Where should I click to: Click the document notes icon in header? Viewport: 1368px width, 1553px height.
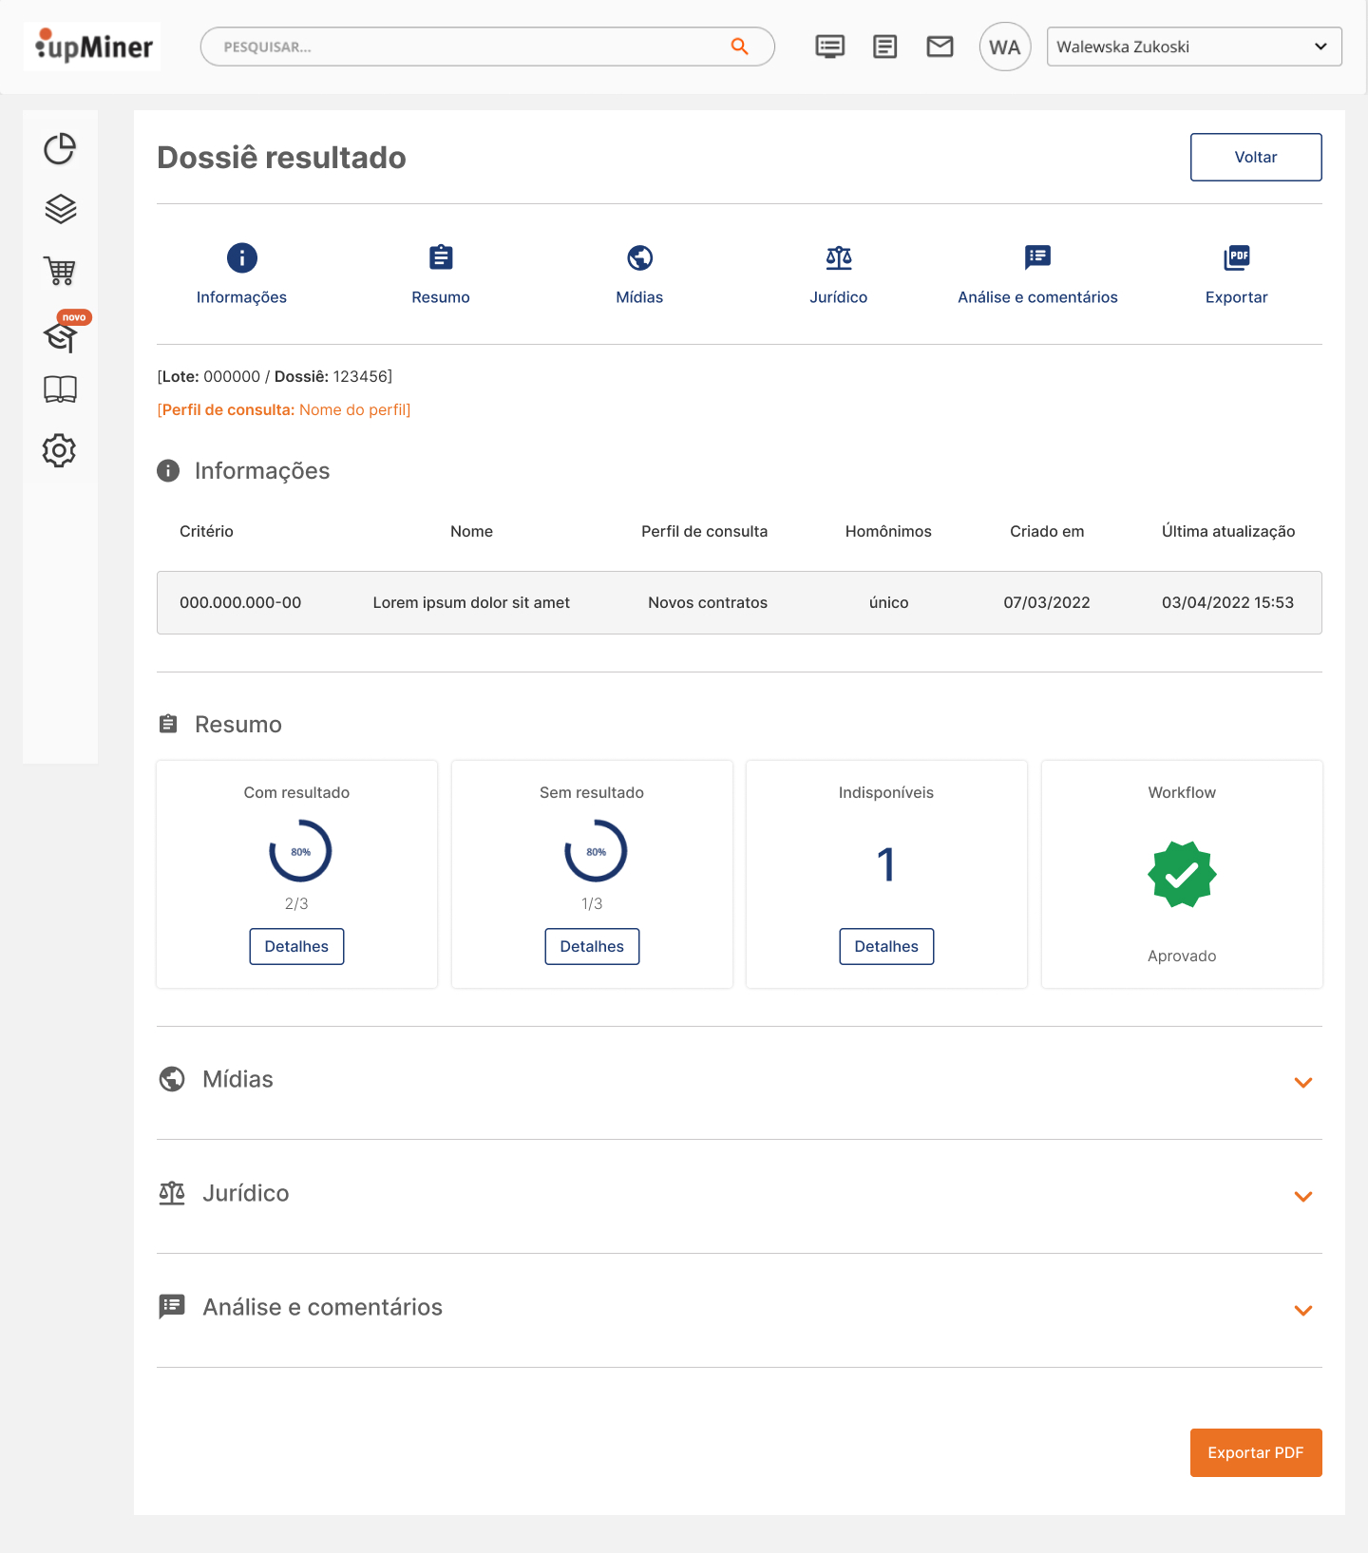(x=884, y=47)
